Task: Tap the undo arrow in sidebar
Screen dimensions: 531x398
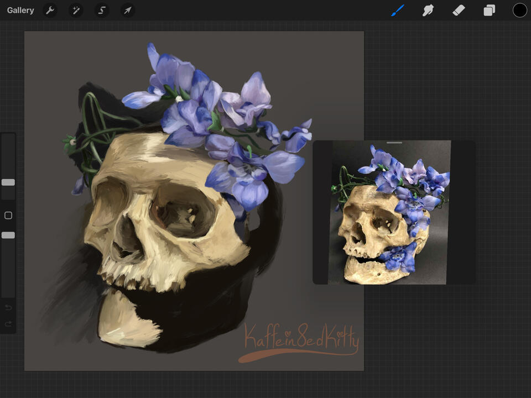Action: pos(8,307)
